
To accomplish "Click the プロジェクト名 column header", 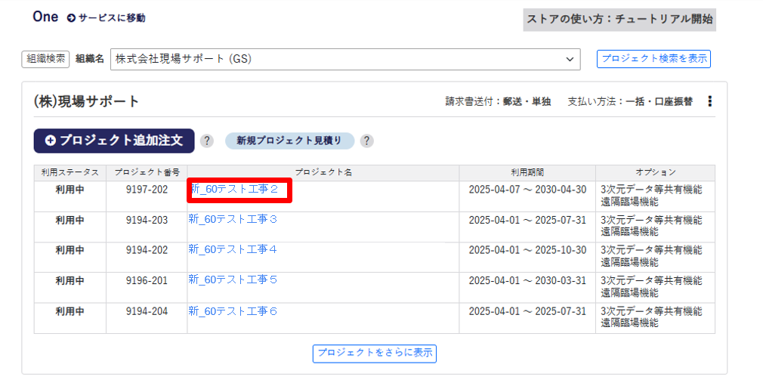I will 323,173.
